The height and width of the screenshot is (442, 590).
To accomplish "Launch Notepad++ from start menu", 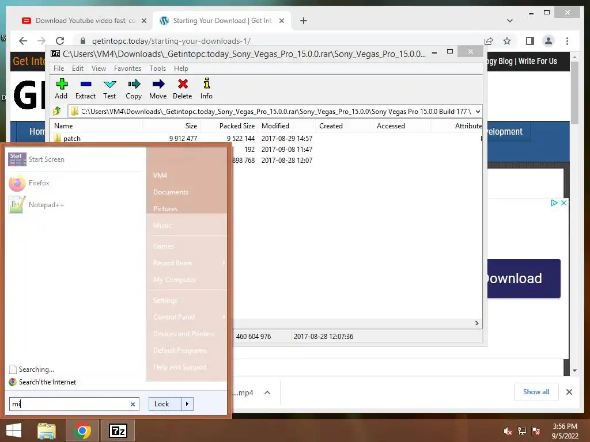I will coord(74,205).
